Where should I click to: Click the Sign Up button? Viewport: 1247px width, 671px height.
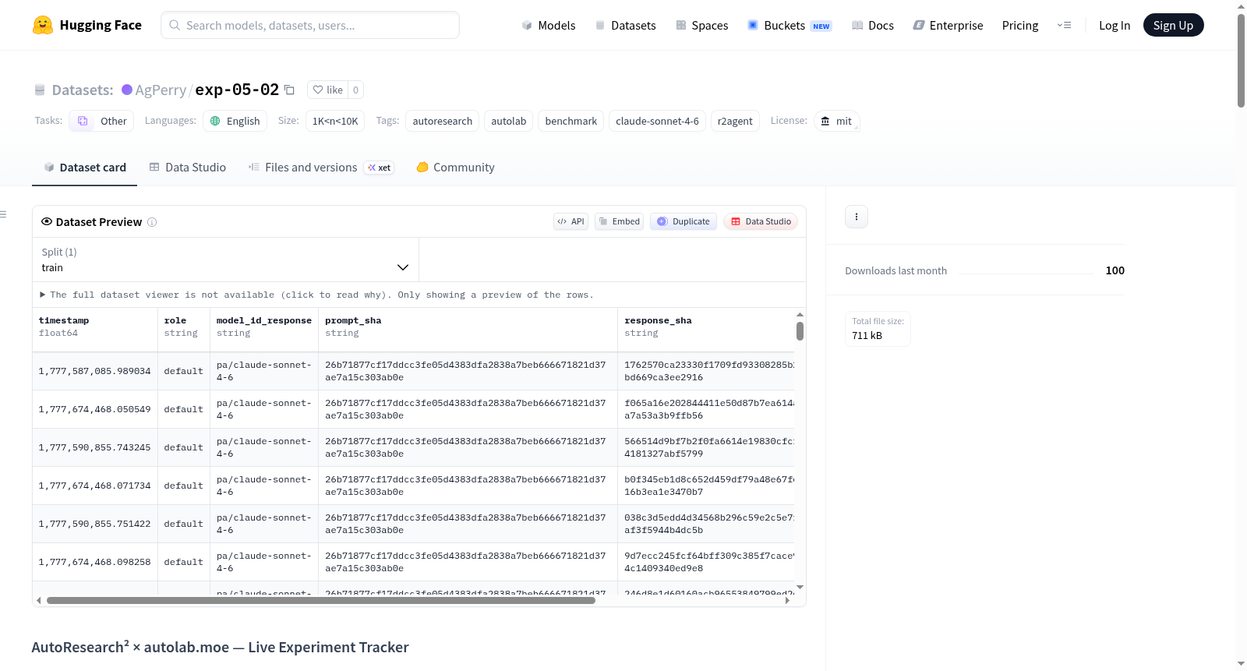point(1173,25)
